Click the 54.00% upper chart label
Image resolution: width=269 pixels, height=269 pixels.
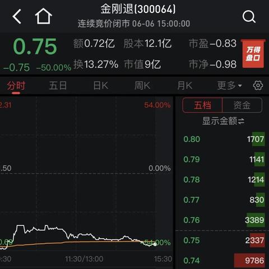click(x=157, y=105)
